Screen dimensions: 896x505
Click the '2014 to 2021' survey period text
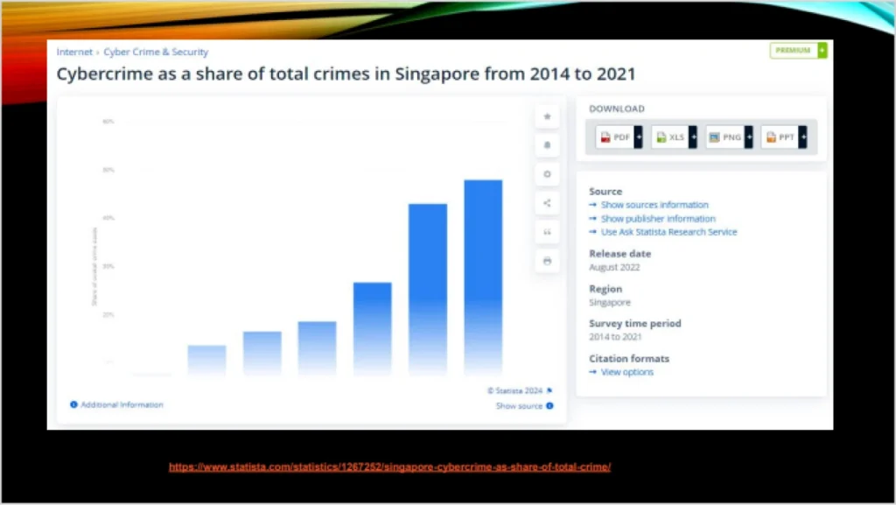coord(615,337)
